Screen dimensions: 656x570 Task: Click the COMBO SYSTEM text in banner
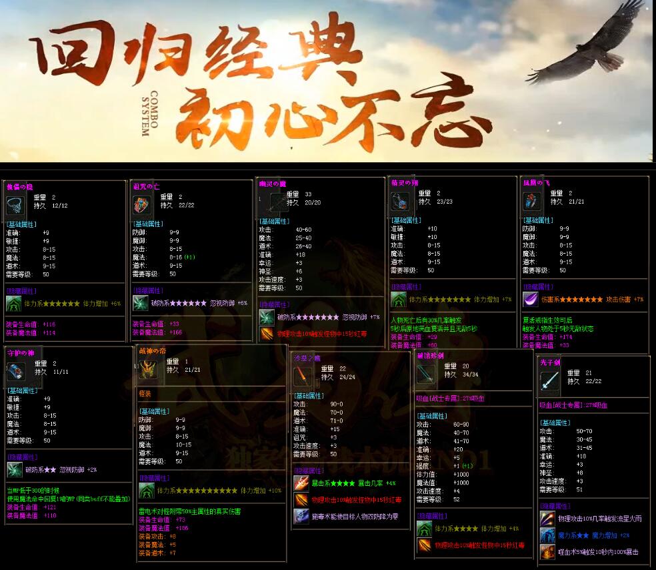[x=149, y=113]
